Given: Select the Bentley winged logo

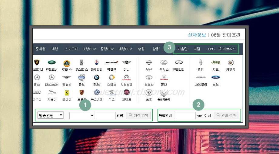Looking at the screenshot, I should click(67, 77).
